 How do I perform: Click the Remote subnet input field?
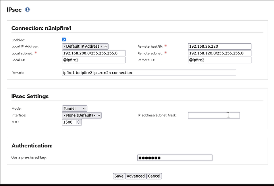pos(220,53)
